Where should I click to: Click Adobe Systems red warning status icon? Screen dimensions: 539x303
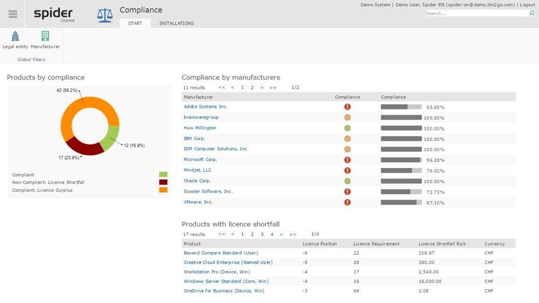tap(347, 107)
